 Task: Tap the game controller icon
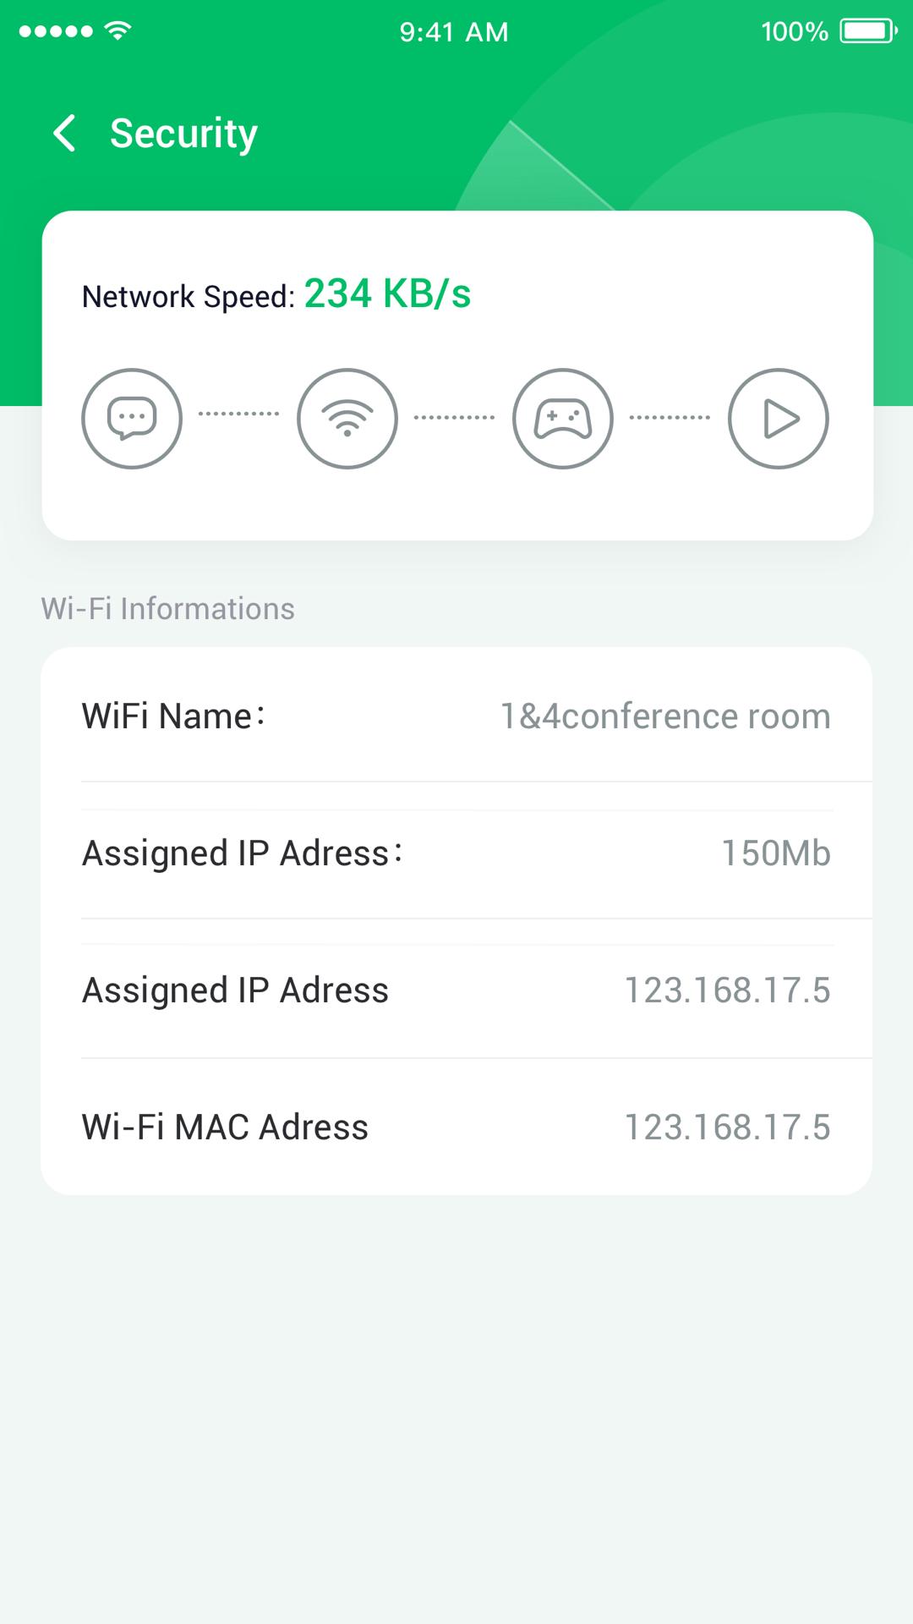[x=563, y=418]
